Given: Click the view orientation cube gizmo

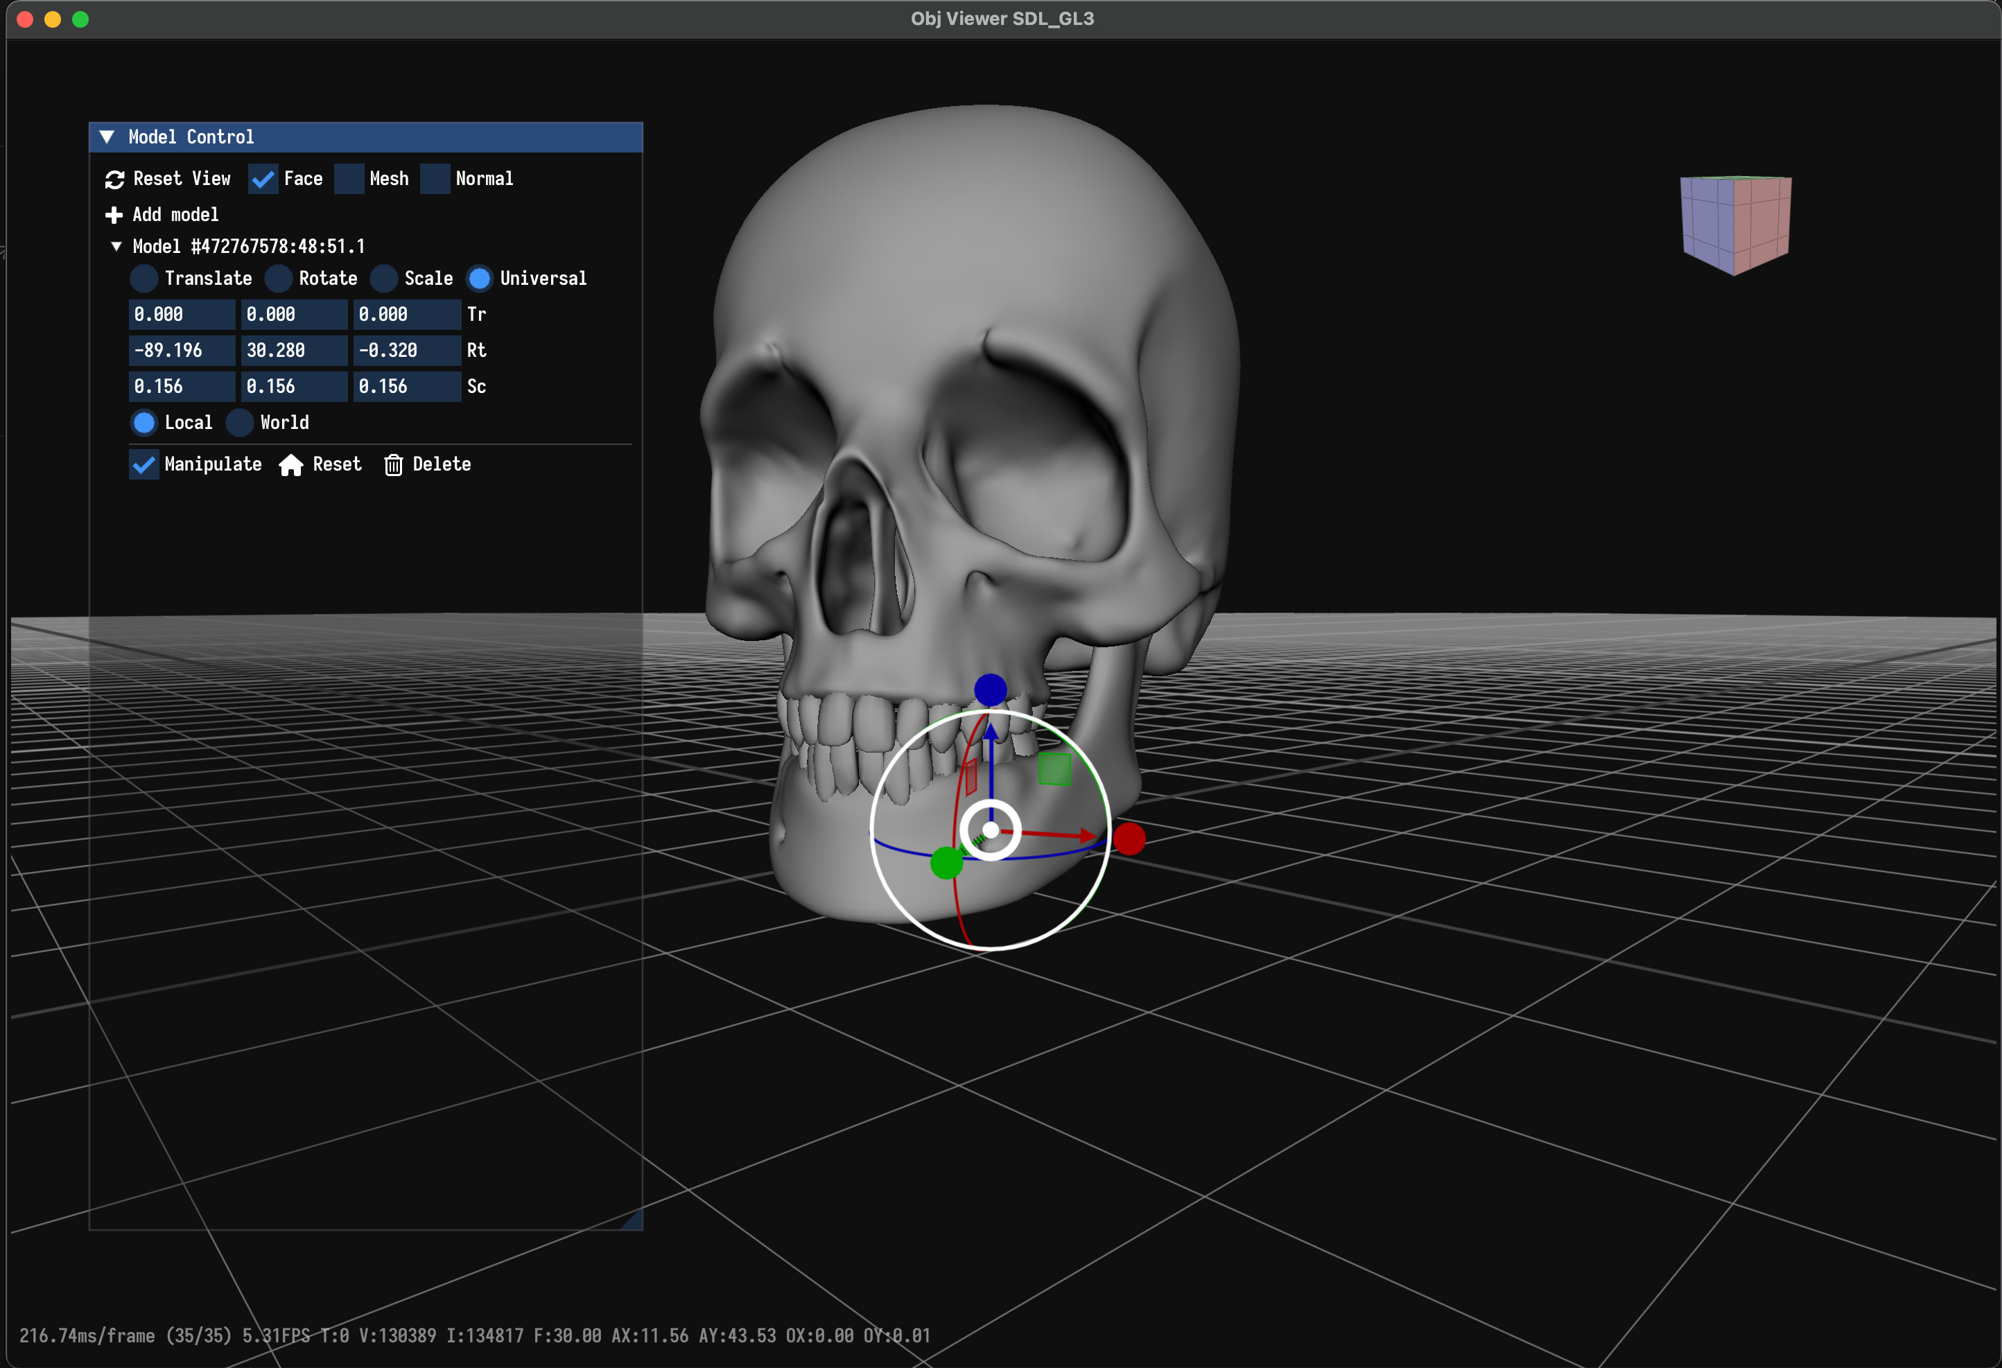Looking at the screenshot, I should coord(1736,225).
